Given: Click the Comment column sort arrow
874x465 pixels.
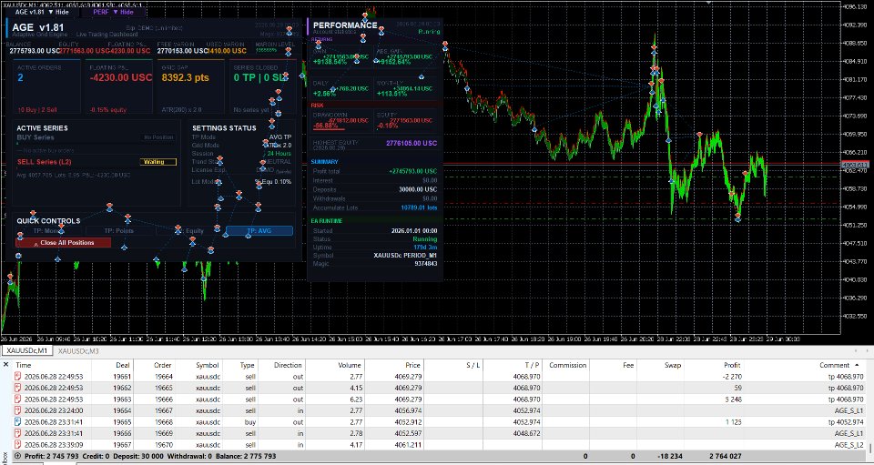Looking at the screenshot, I should (856, 365).
